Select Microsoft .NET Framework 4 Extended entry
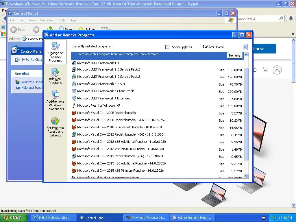This screenshot has height=222, width=296. point(158,98)
